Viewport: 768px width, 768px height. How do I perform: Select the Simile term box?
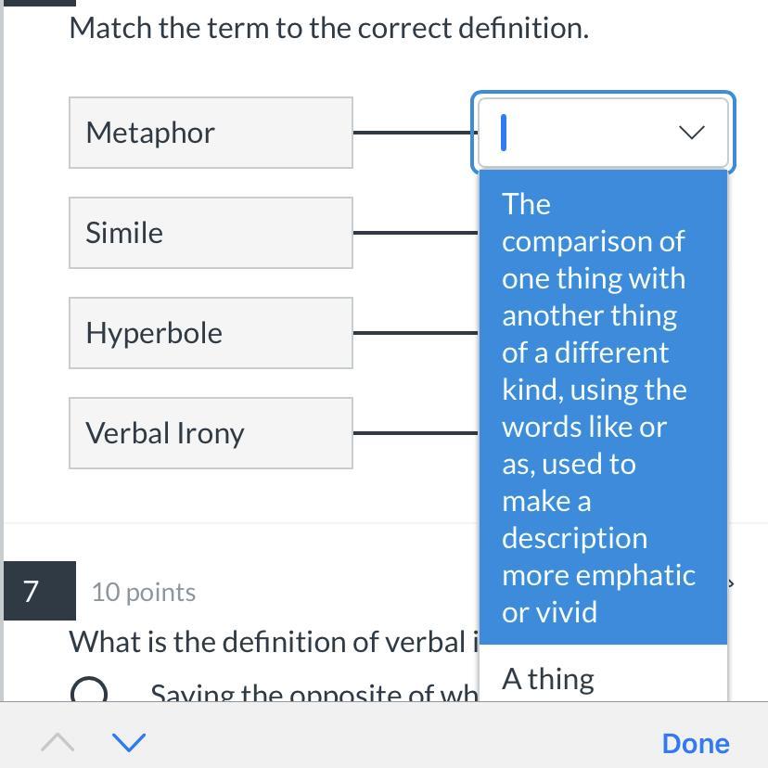[211, 233]
